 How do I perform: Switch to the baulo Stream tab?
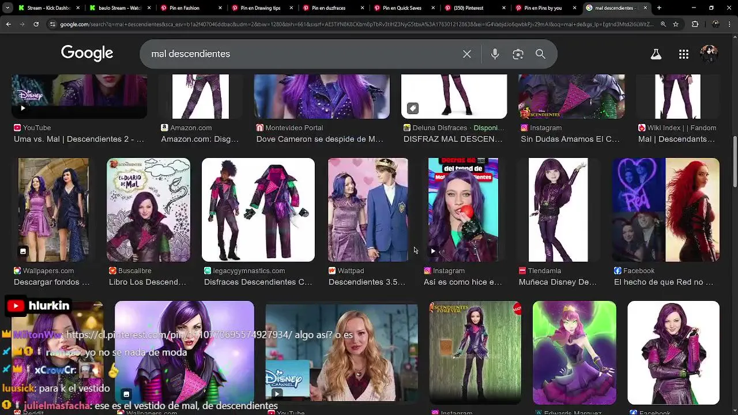[x=119, y=8]
